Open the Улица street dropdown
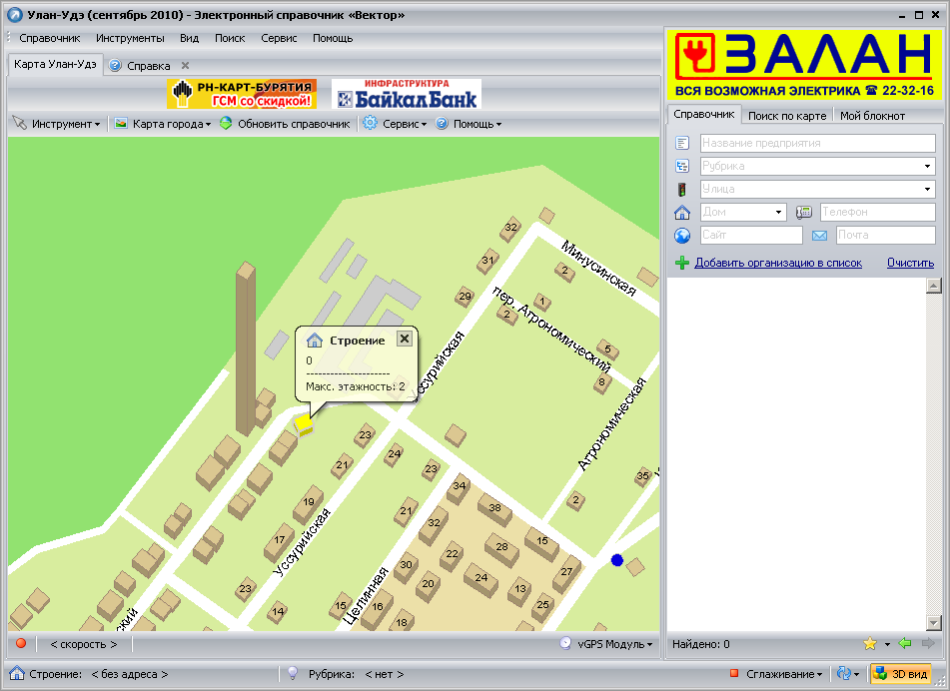950x691 pixels. pos(928,189)
